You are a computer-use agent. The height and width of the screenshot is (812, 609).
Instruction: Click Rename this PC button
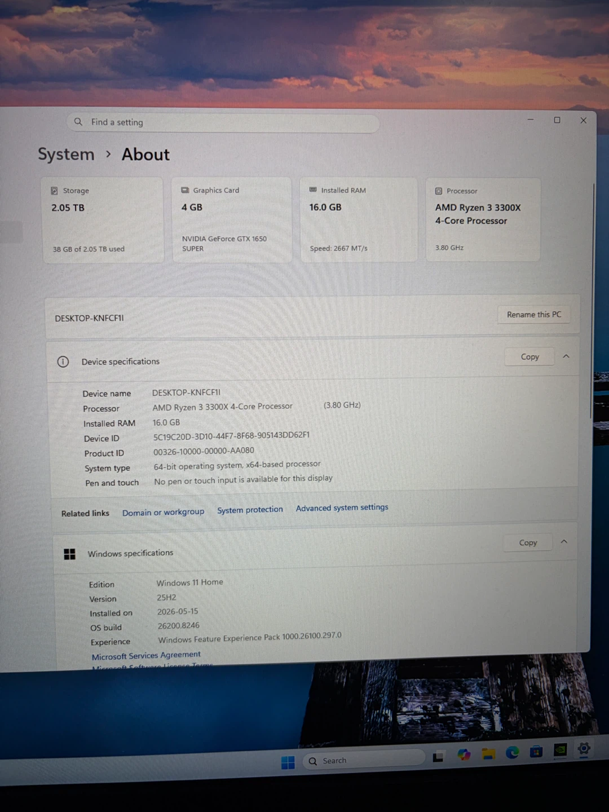(x=534, y=315)
